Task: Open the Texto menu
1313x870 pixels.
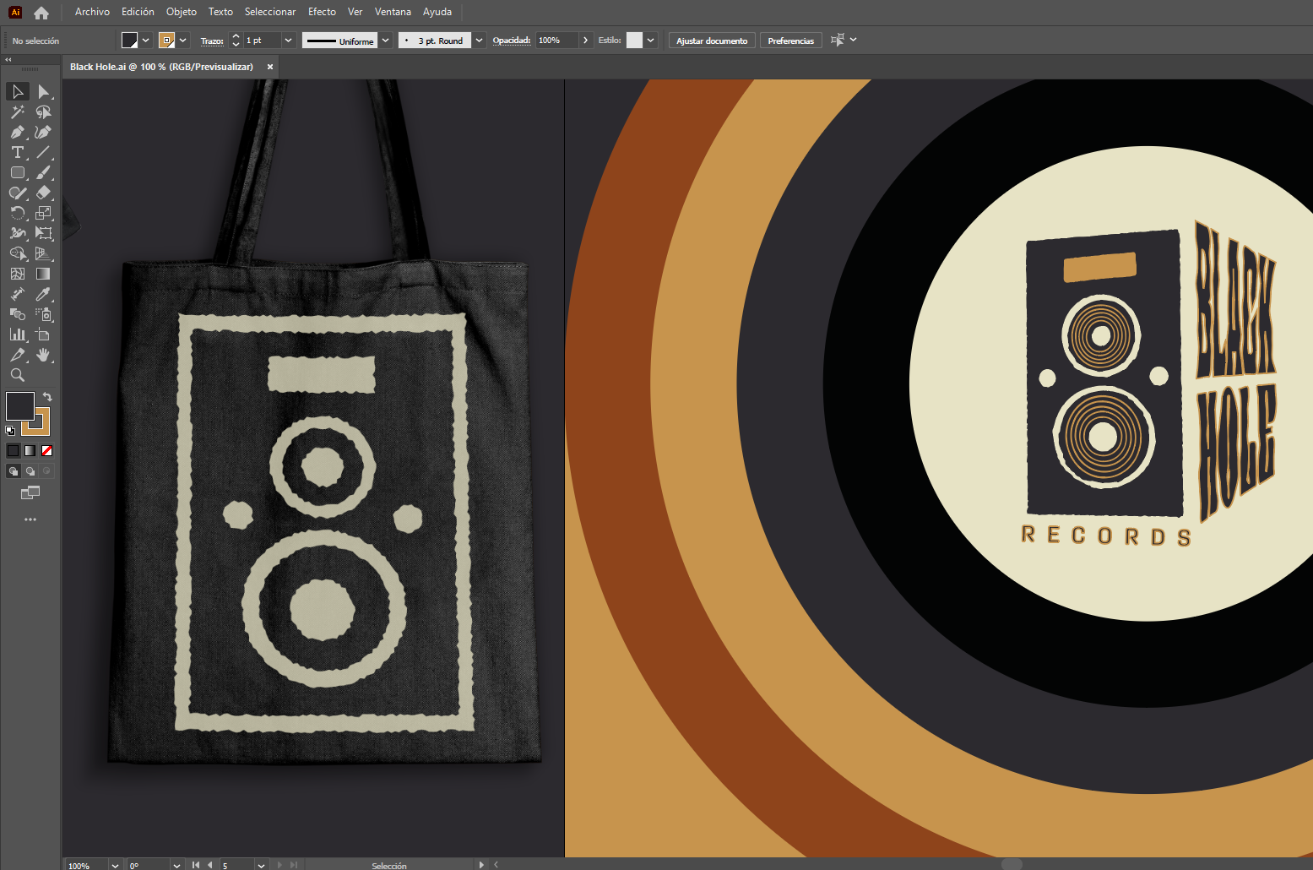Action: (x=220, y=12)
